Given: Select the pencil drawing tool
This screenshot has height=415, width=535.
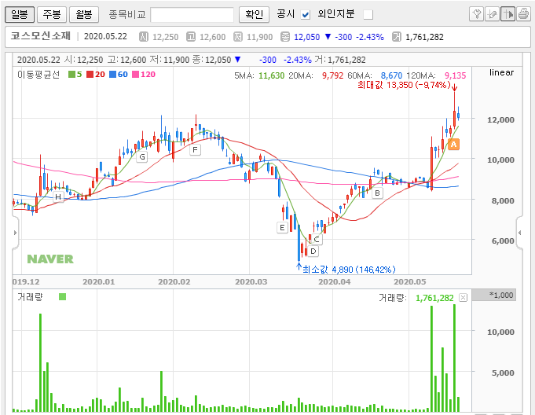Looking at the screenshot, I should click(492, 14).
